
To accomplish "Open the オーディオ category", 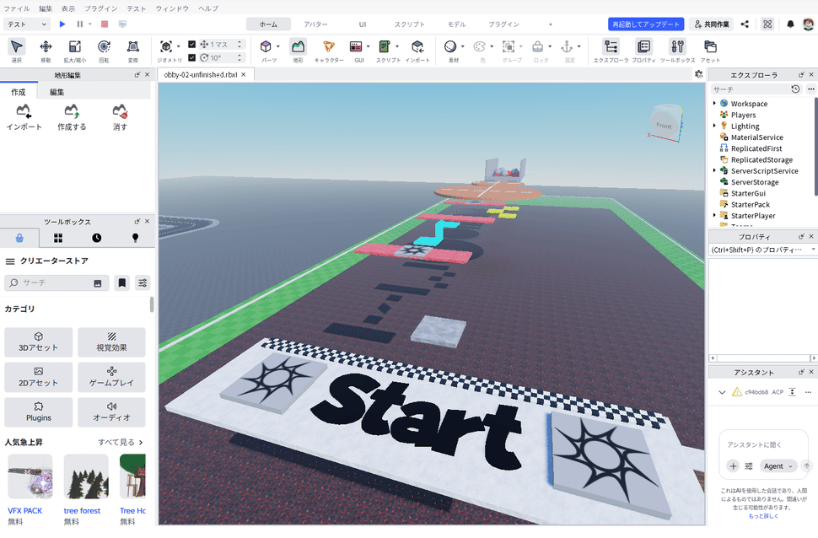I will click(111, 412).
